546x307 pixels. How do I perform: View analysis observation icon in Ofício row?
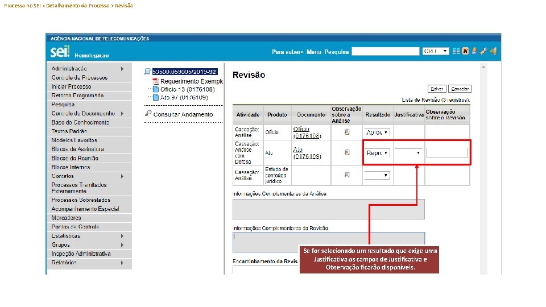pos(347,132)
